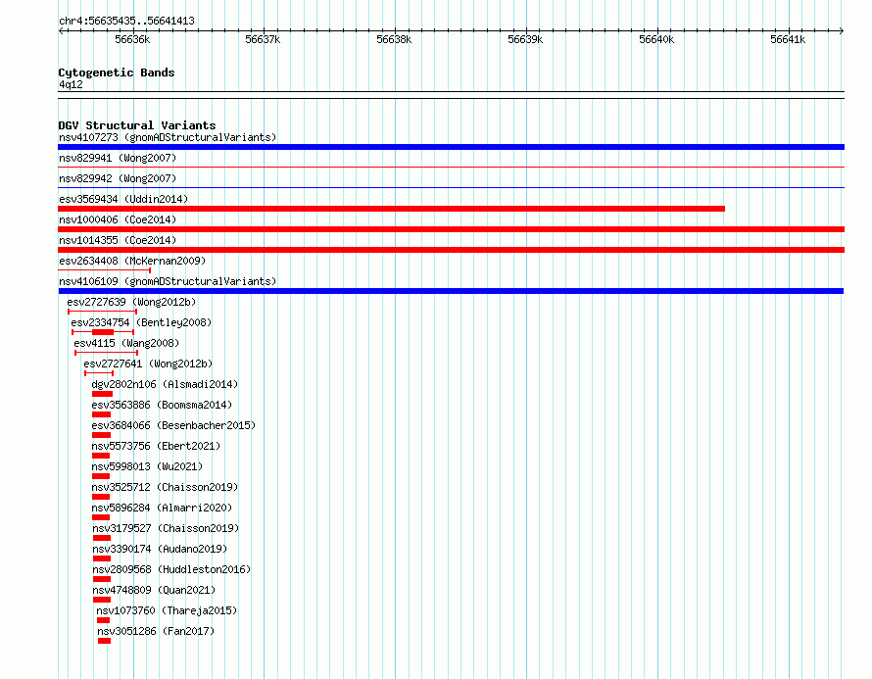Image resolution: width=872 pixels, height=679 pixels.
Task: Select the red block under nsv3051286
Action: 104,641
